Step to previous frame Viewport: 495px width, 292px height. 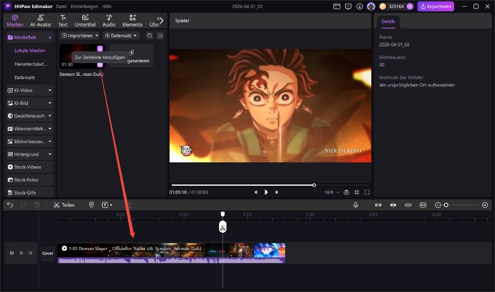click(256, 192)
